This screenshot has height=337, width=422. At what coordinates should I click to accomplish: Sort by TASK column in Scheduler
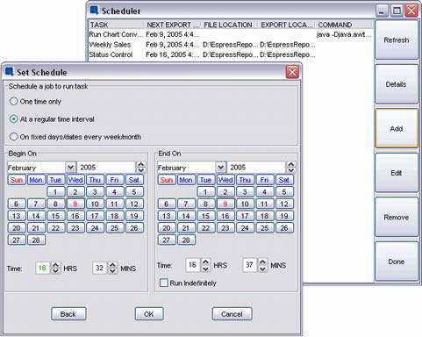[x=117, y=25]
